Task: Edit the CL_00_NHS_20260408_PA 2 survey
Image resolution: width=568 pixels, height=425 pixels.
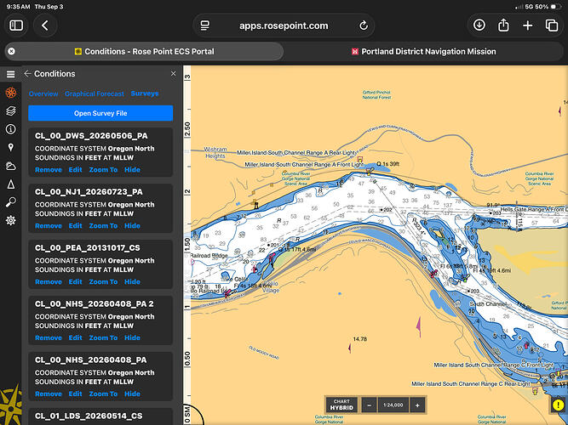Action: (x=75, y=337)
